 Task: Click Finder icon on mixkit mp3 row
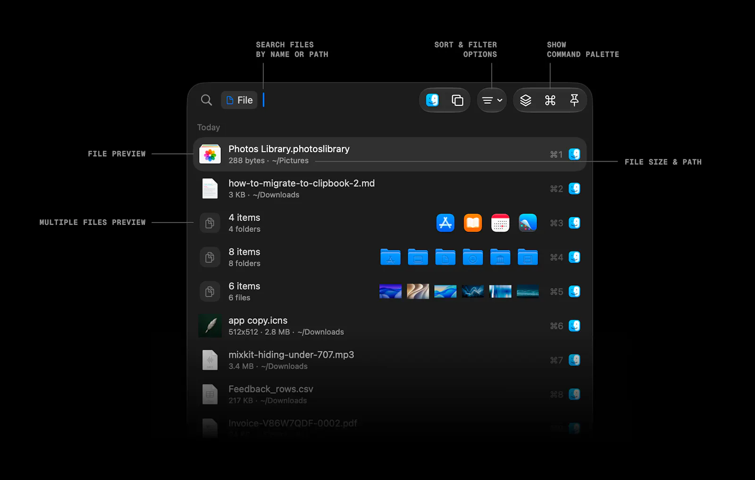click(x=574, y=360)
